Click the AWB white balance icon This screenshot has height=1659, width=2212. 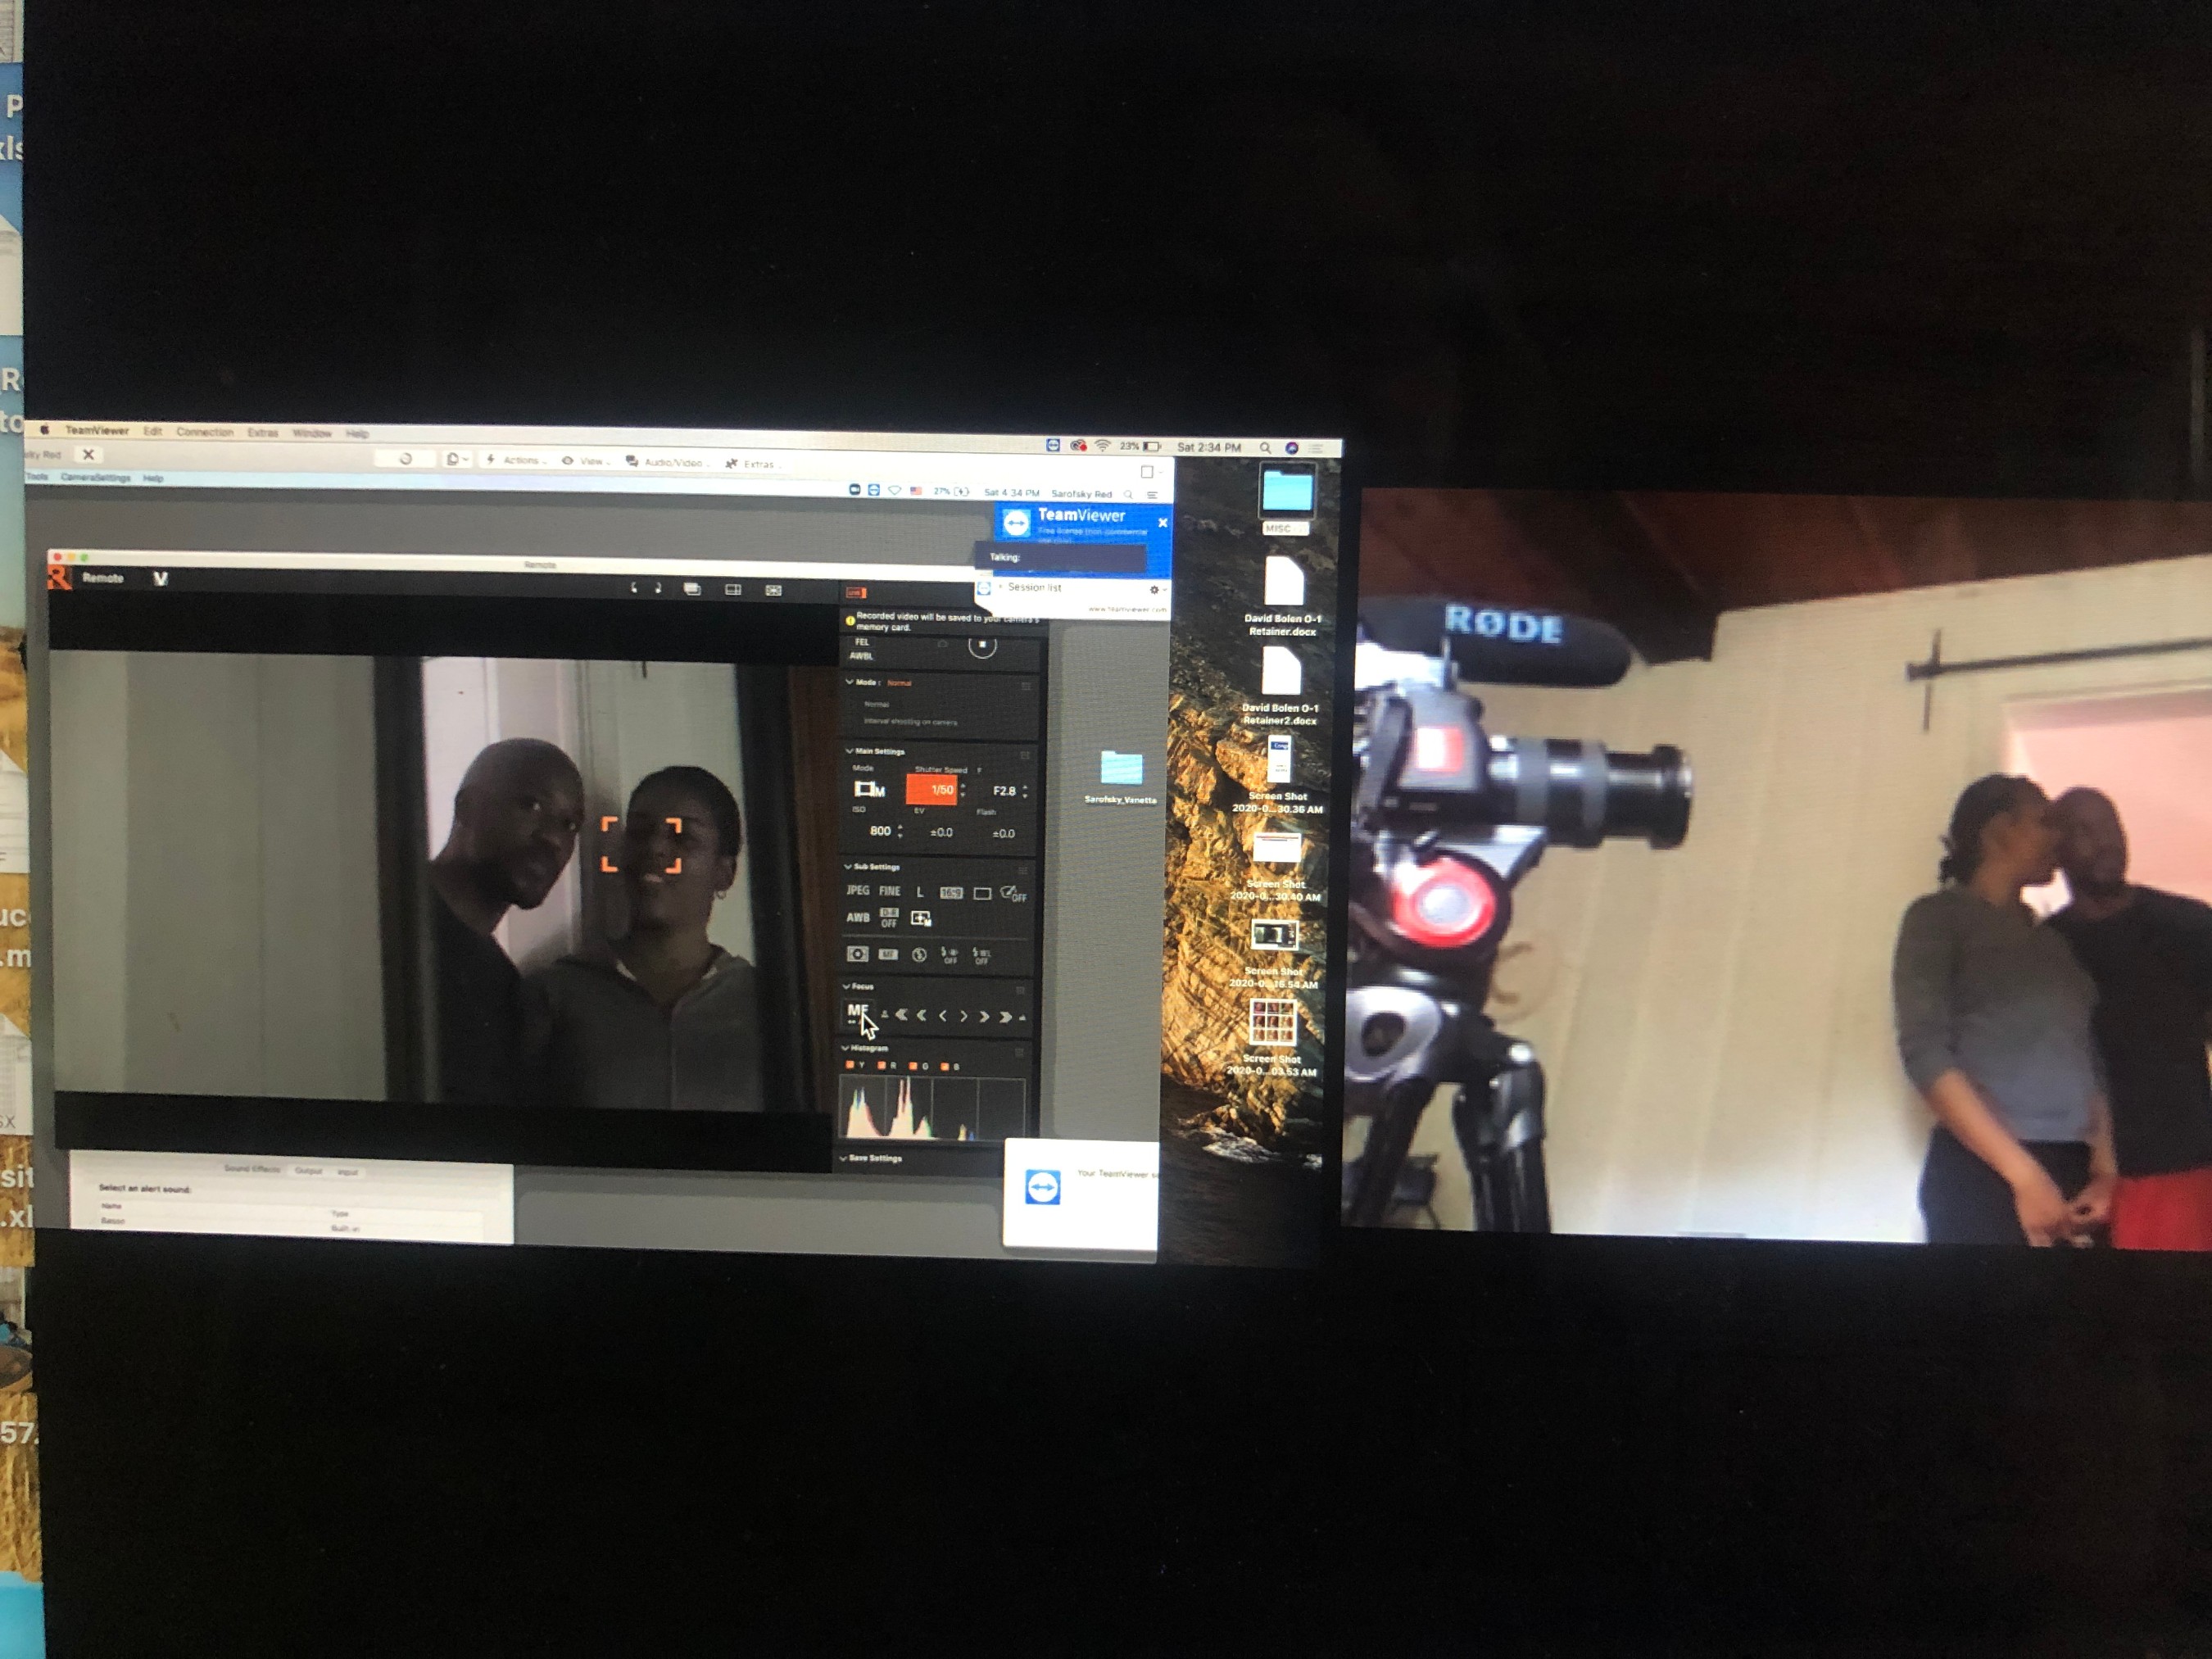(x=858, y=917)
